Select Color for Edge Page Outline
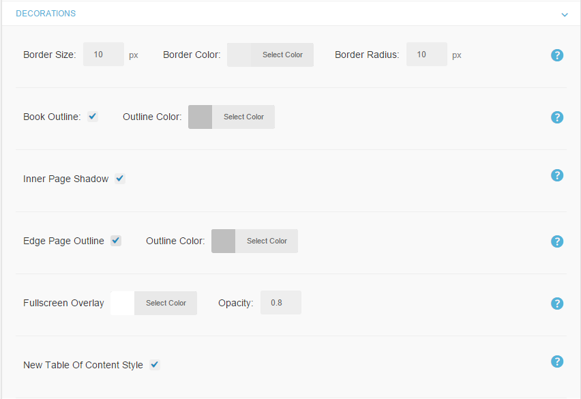This screenshot has height=399, width=581. click(267, 241)
